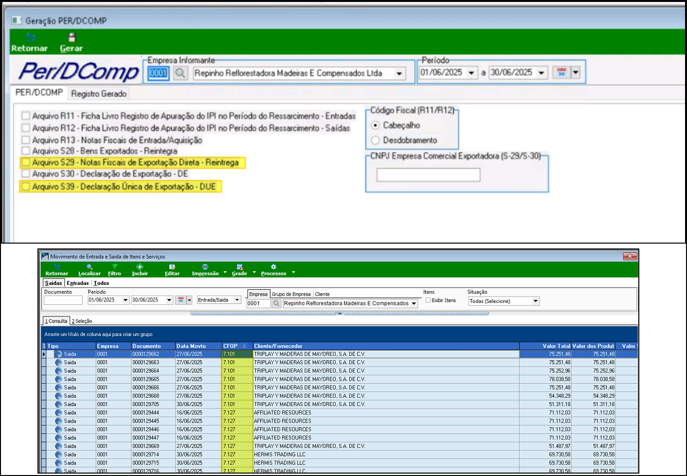Open the calendar icon in the Per/DComp Período box
687x476 pixels.
point(561,72)
